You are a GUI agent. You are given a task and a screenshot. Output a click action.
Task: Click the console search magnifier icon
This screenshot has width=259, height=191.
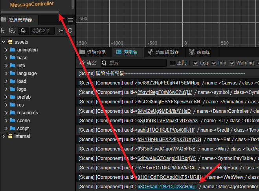point(104,63)
